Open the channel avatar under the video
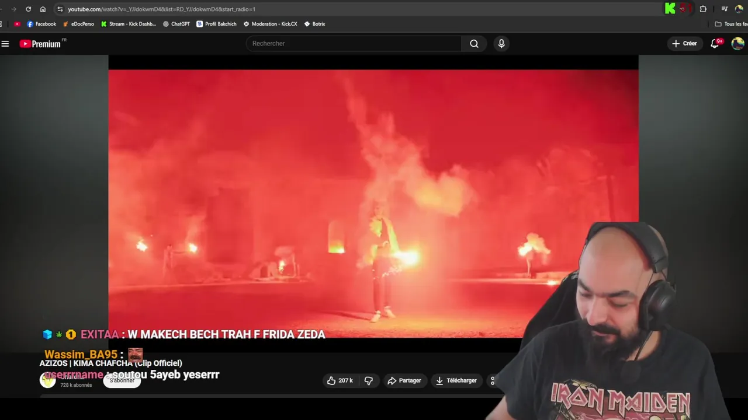 click(x=47, y=380)
